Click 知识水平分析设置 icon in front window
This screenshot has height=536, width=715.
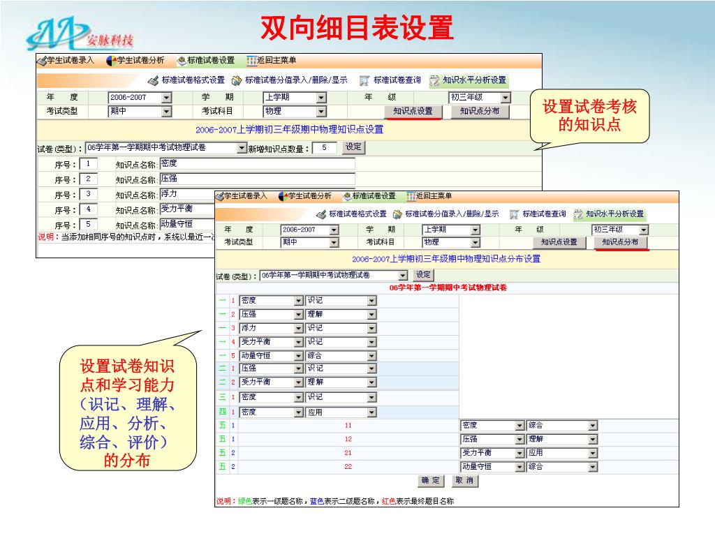[x=578, y=214]
